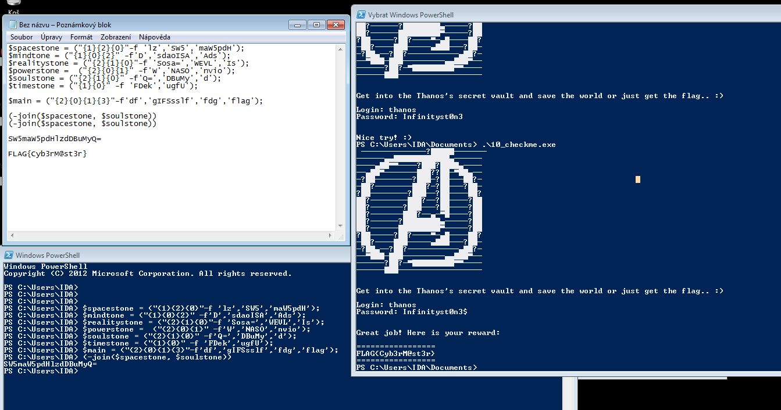
Task: Click 'Nice try! :)' in right PowerShell
Action: pyautogui.click(x=384, y=138)
